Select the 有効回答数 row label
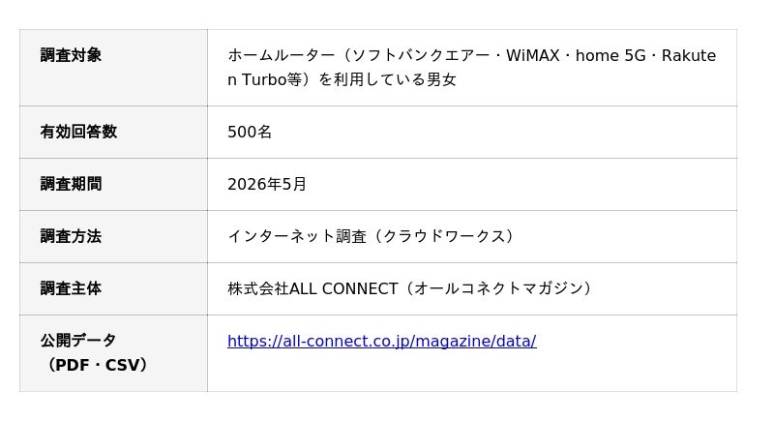Image resolution: width=774 pixels, height=421 pixels. click(x=78, y=132)
